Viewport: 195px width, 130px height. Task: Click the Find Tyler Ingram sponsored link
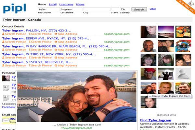point(155,120)
